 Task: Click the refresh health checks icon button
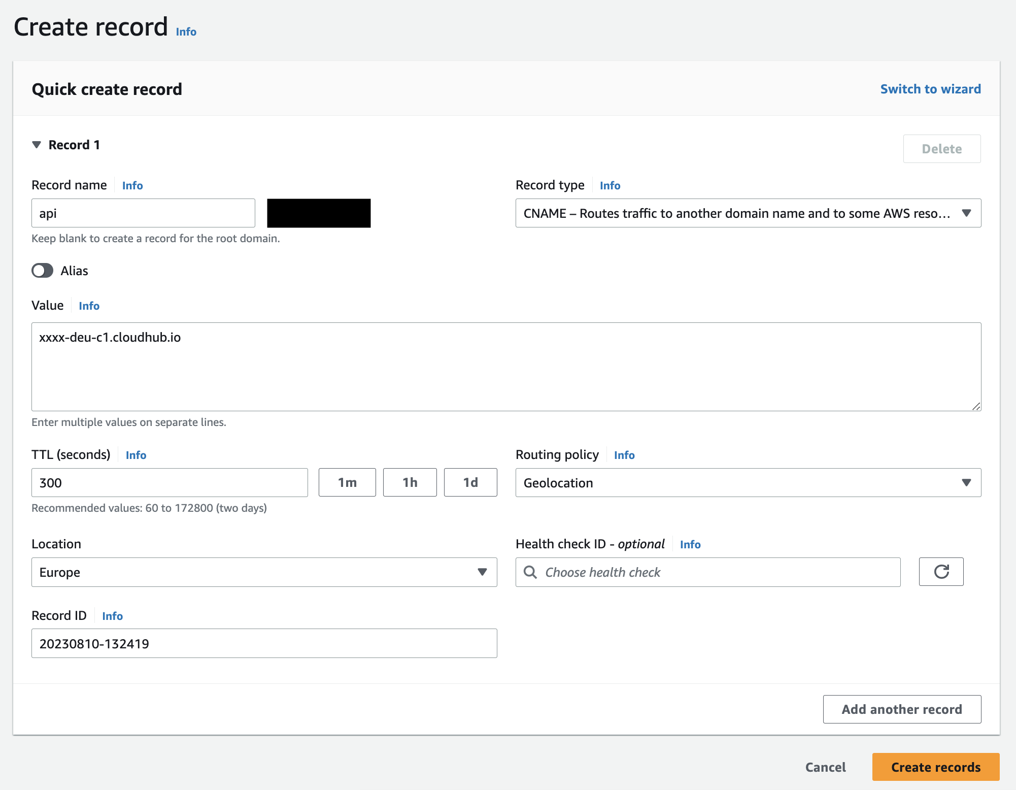(x=941, y=572)
